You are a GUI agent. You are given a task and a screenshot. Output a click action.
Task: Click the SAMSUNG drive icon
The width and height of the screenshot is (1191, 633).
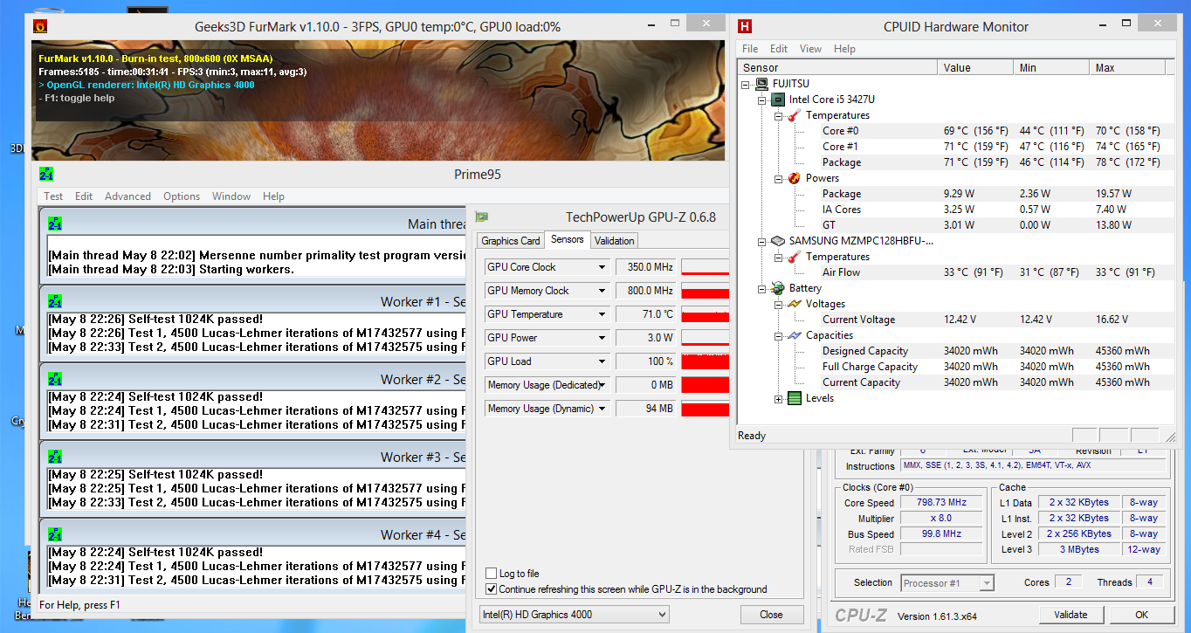778,241
